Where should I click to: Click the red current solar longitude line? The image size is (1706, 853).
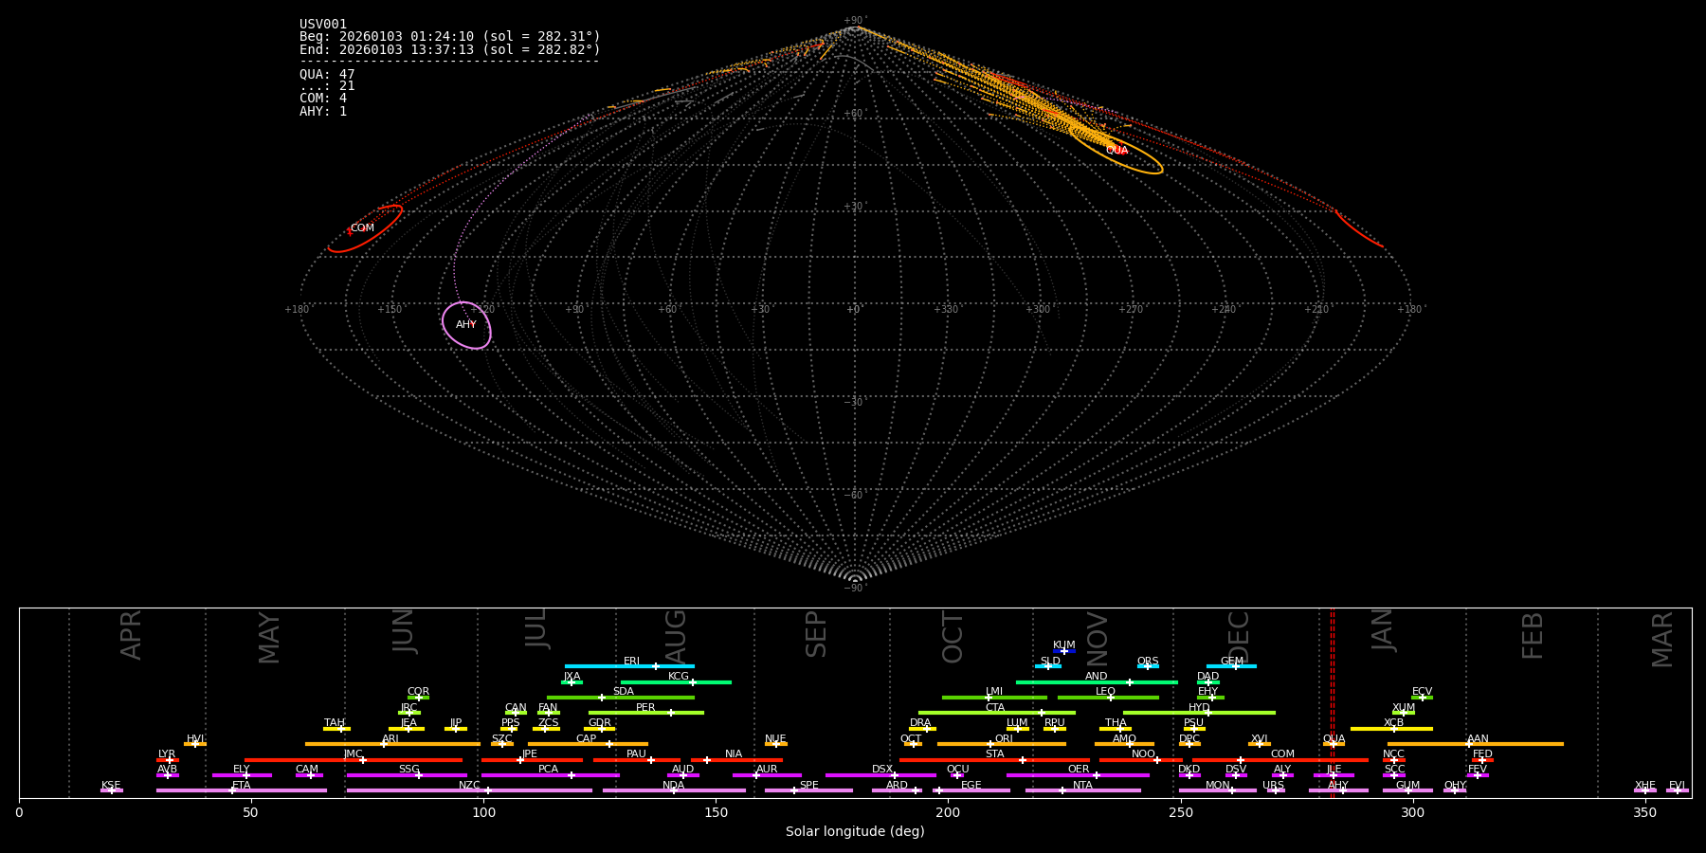point(1332,701)
